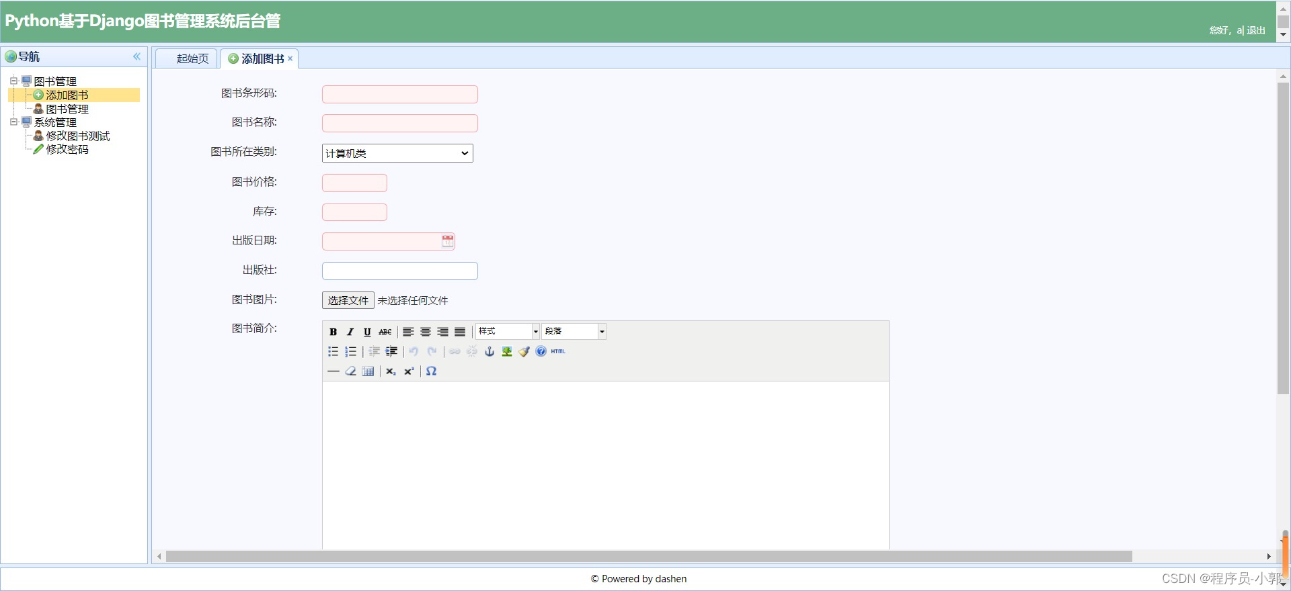
Task: Open the 图书所在类别 dropdown (计算机类)
Action: click(397, 153)
